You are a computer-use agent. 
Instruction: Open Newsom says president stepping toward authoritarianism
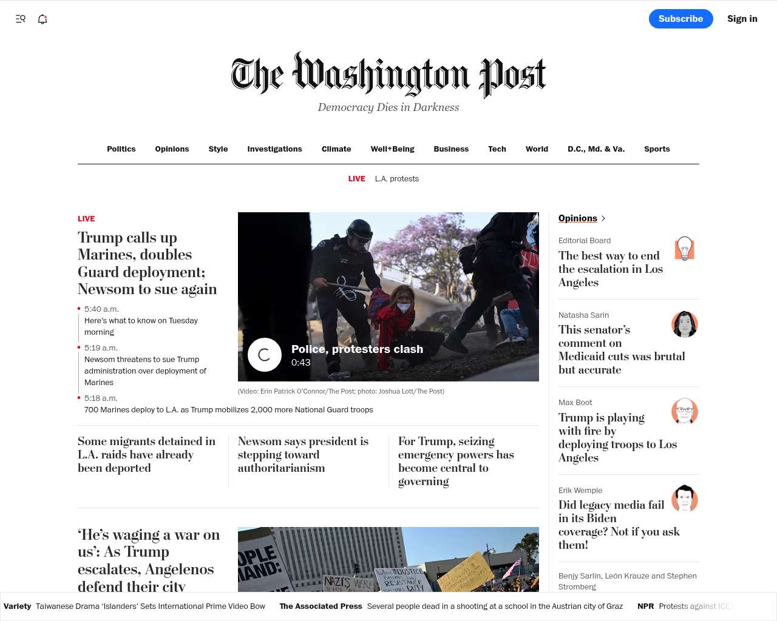[x=303, y=455]
